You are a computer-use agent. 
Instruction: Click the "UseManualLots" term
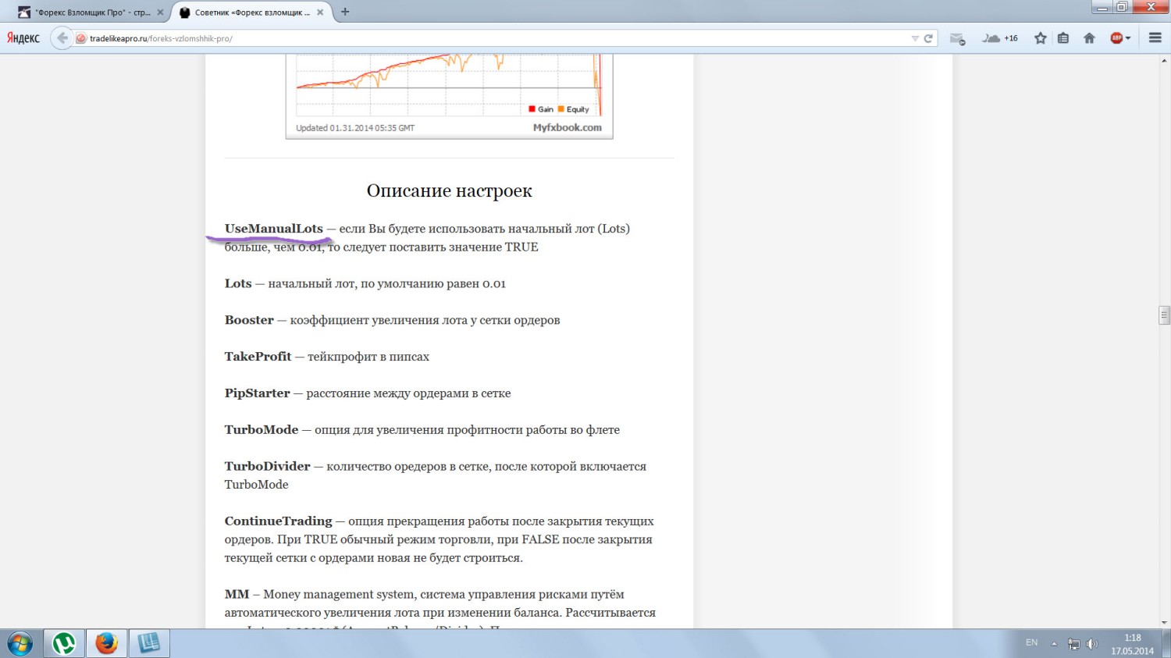(x=273, y=229)
